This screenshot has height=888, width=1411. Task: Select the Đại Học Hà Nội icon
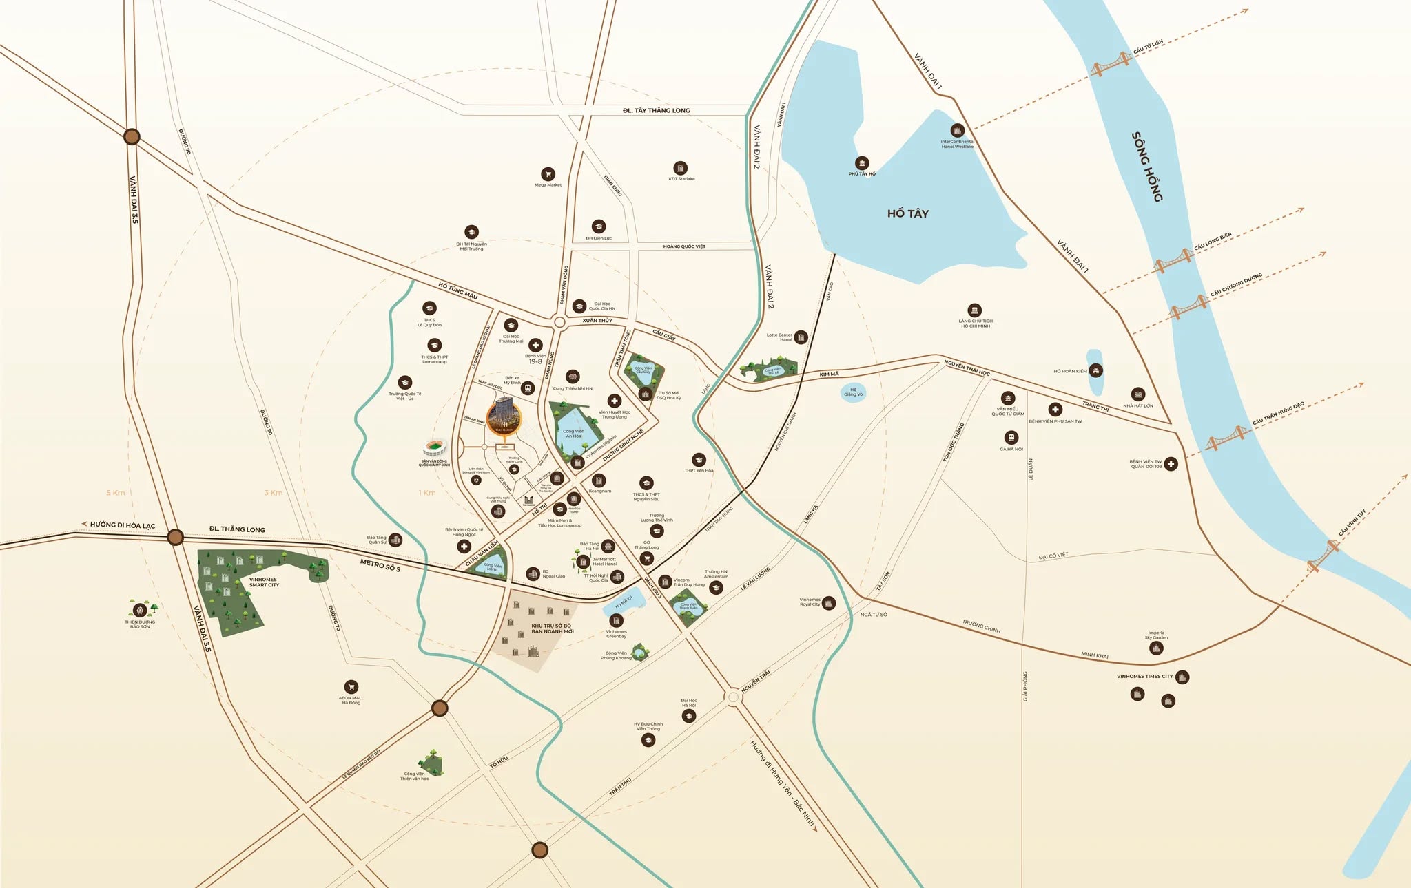[688, 716]
